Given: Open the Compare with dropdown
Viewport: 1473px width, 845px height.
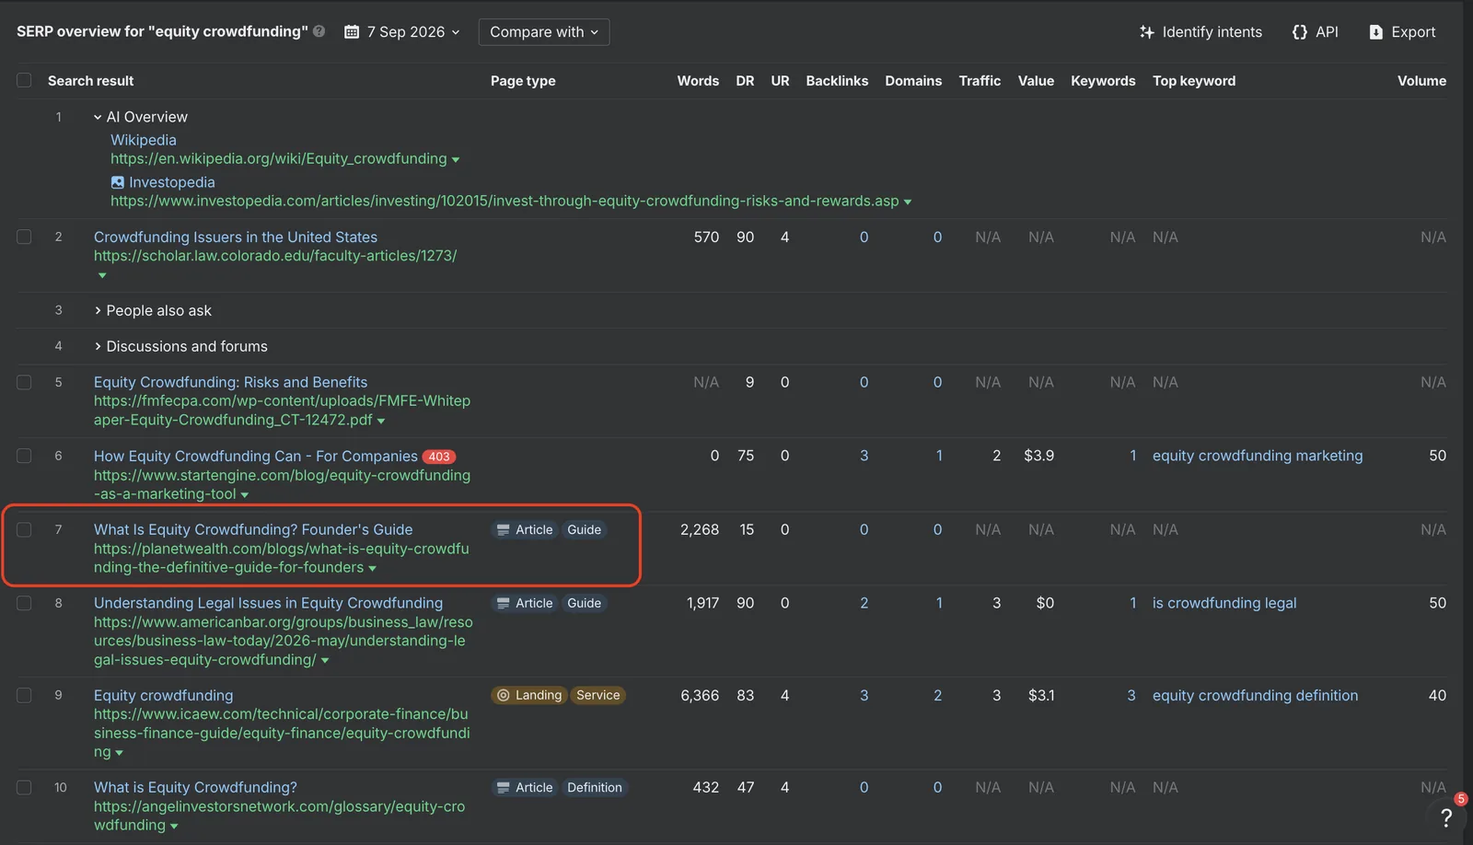Looking at the screenshot, I should click(544, 32).
